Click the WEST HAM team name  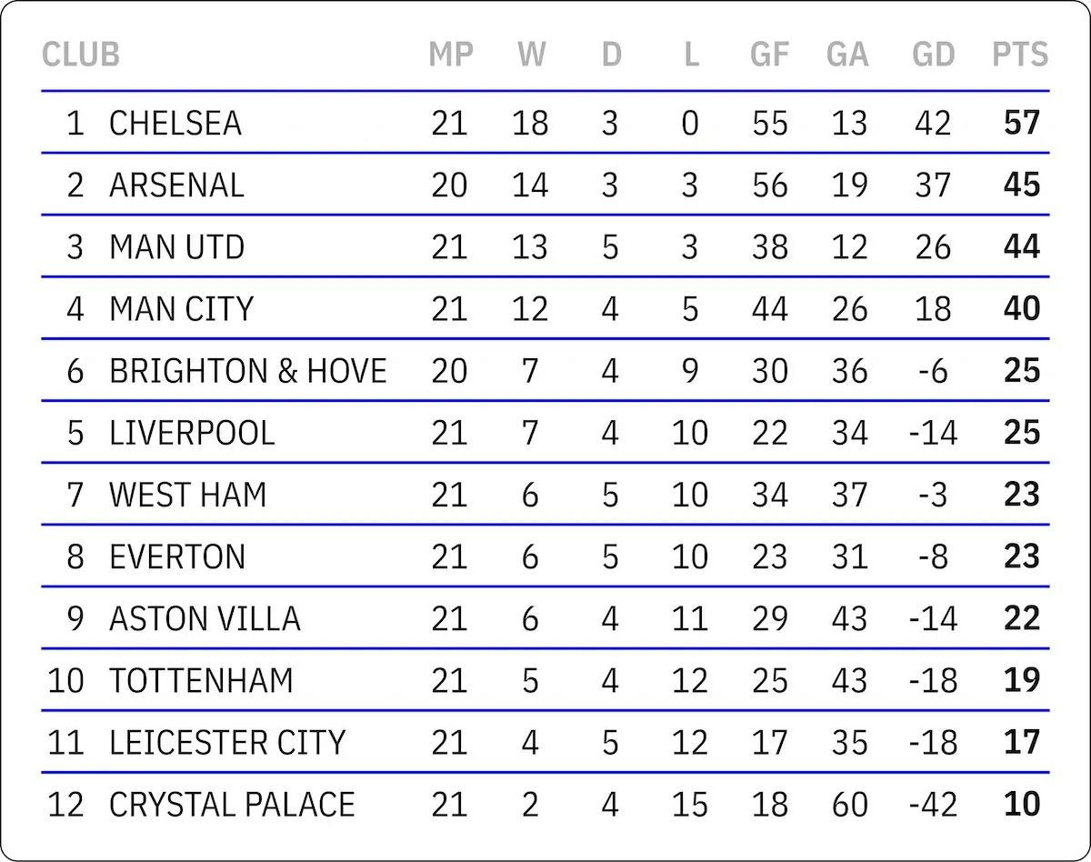pos(188,494)
